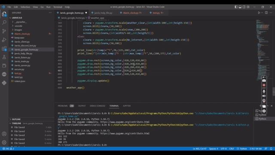The image size is (275, 155).
Task: Change CRLF end of line sequence
Action: coord(232,149)
